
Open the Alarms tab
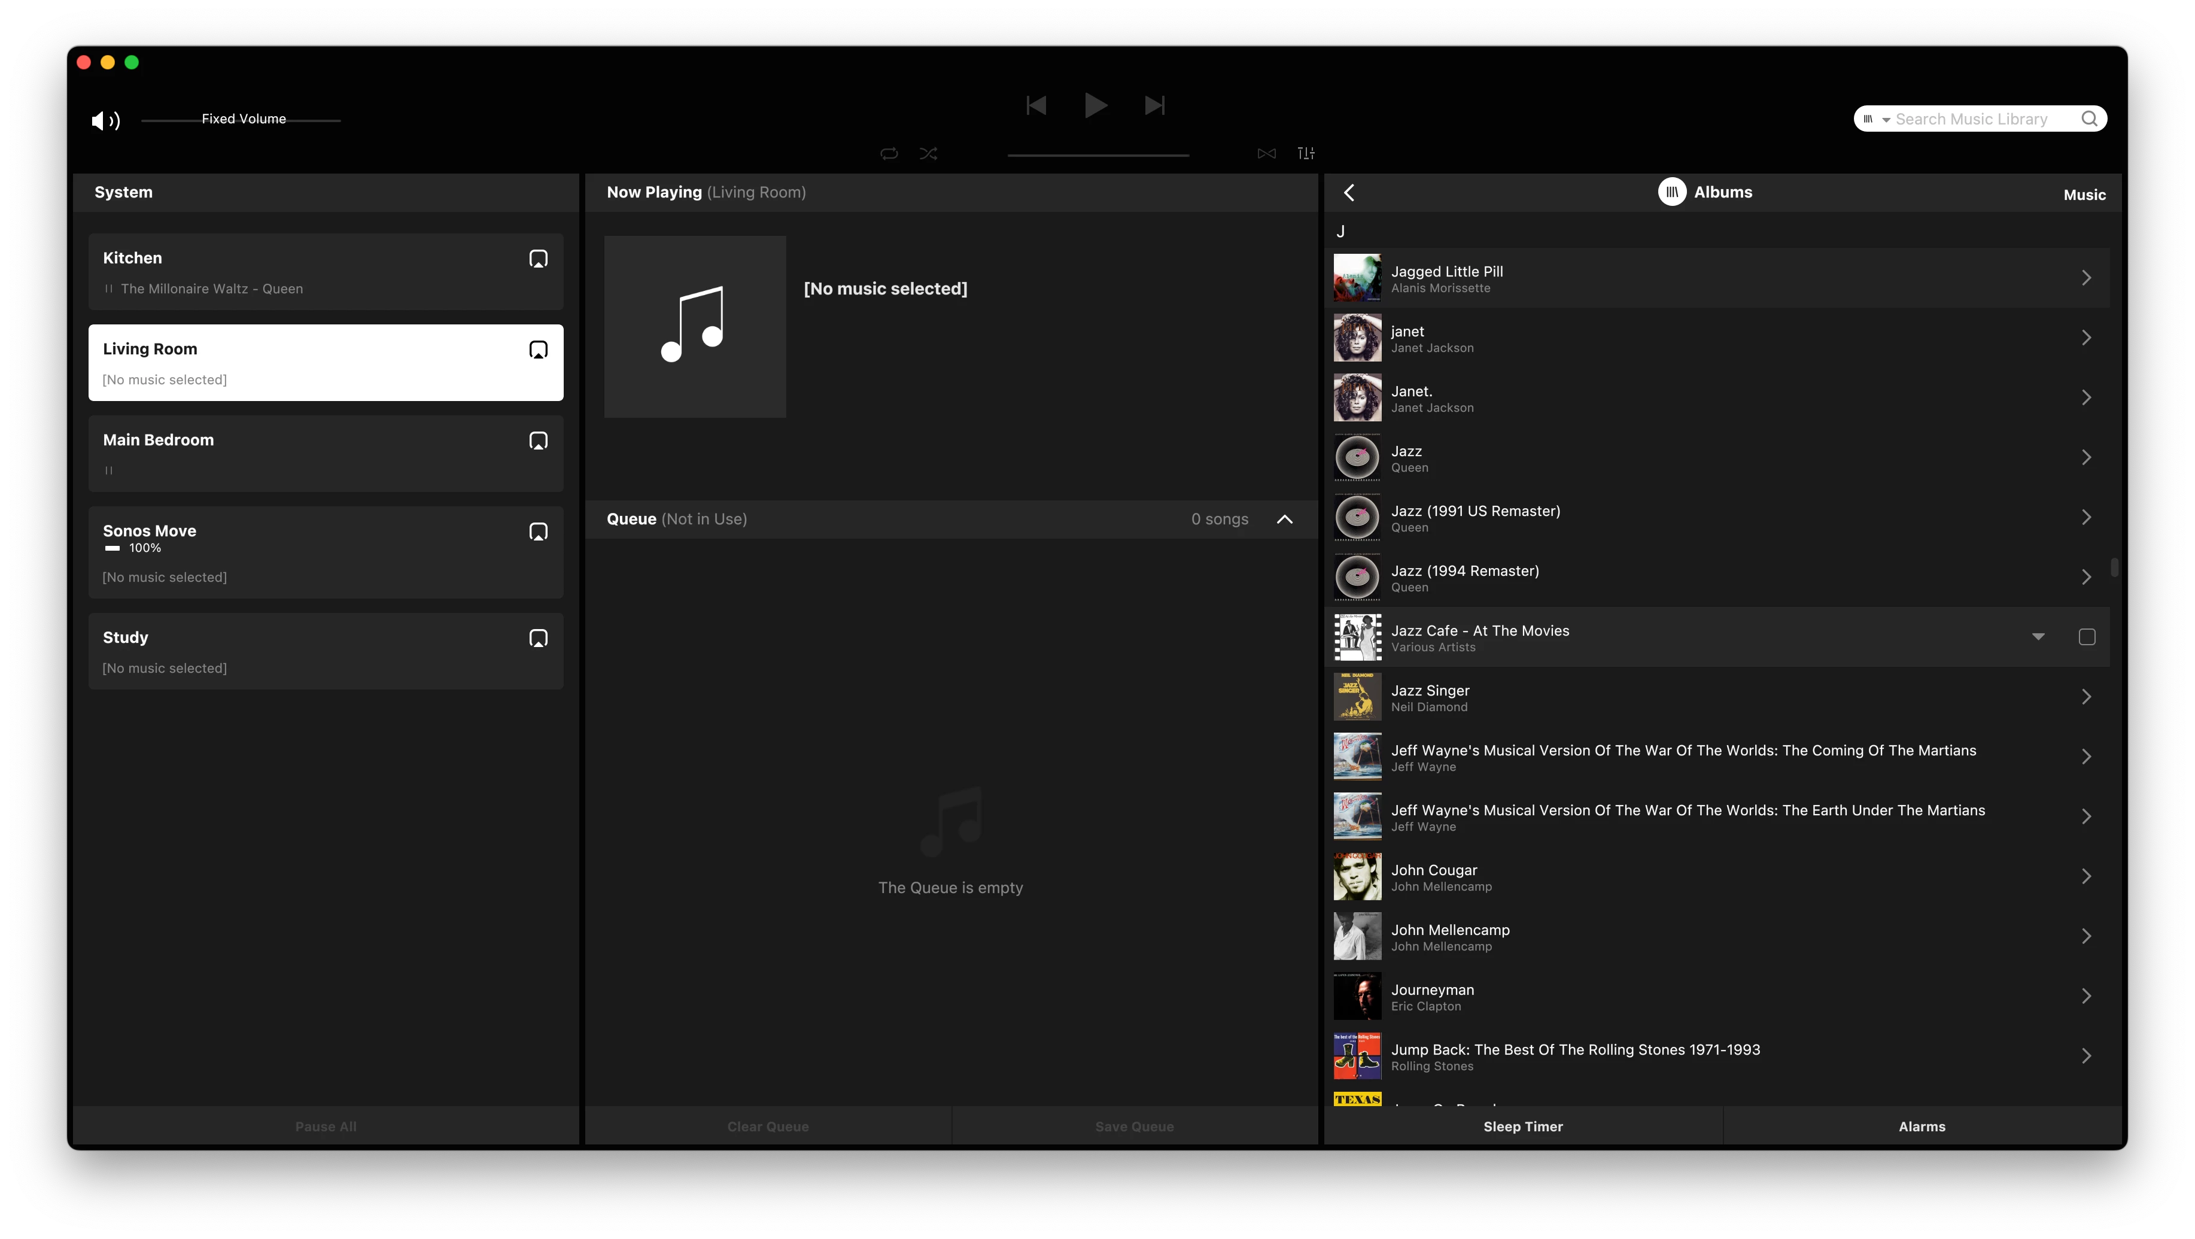pos(1922,1126)
